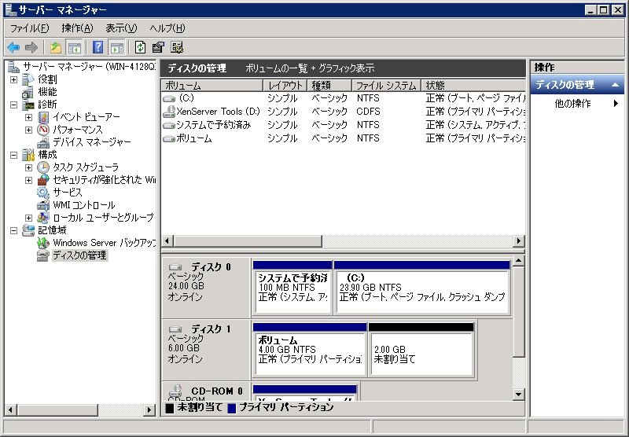The height and width of the screenshot is (437, 629).
Task: Select the ボリューム row in volume list
Action: [344, 138]
